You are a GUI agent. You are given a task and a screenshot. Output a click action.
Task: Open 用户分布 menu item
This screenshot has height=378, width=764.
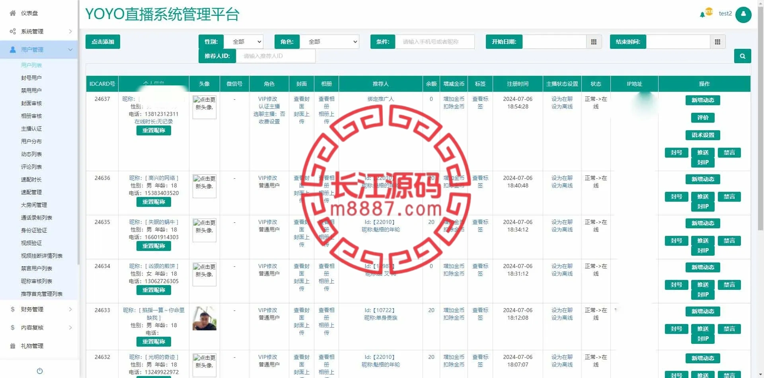coord(31,141)
